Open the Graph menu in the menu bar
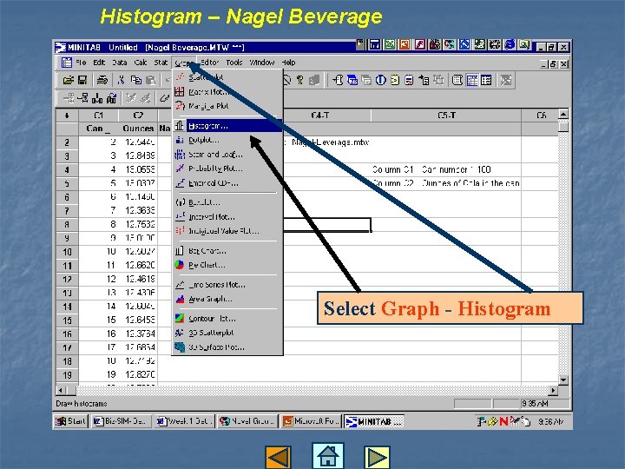 click(183, 63)
